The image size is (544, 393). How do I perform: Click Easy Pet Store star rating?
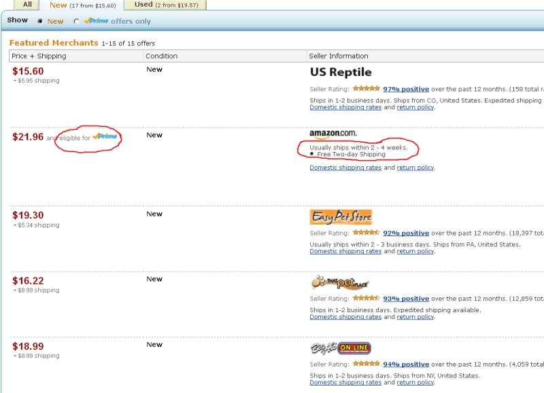[x=367, y=233]
